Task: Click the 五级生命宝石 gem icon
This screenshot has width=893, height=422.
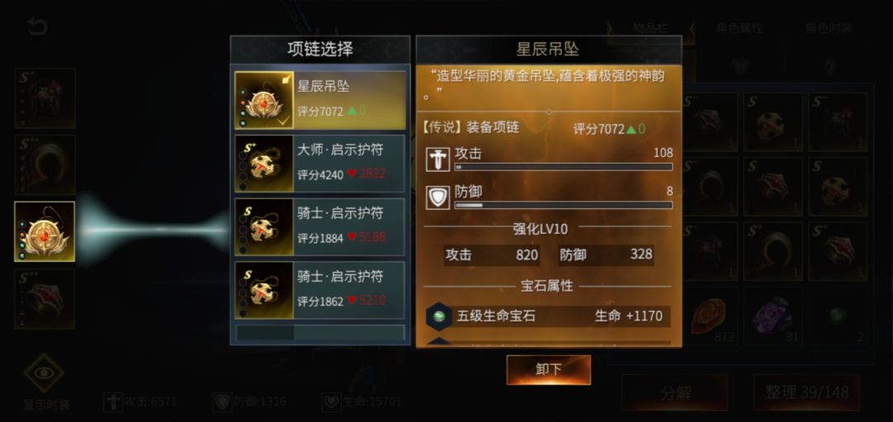Action: point(438,317)
